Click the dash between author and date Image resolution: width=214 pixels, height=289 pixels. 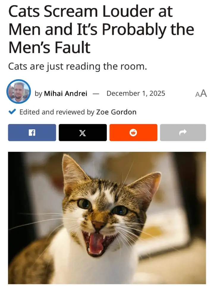[x=96, y=94]
